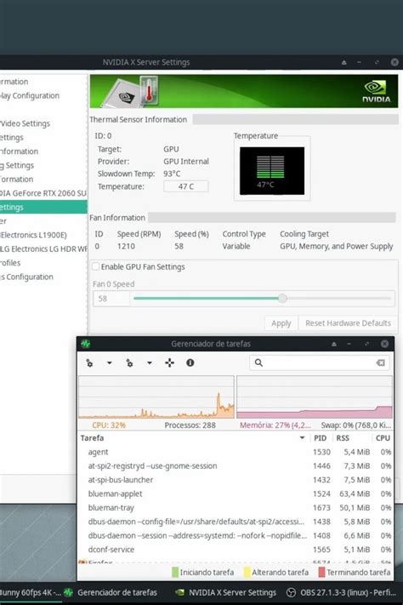Click the OBS icon in the taskbar
This screenshot has height=605, width=403.
coord(291,592)
